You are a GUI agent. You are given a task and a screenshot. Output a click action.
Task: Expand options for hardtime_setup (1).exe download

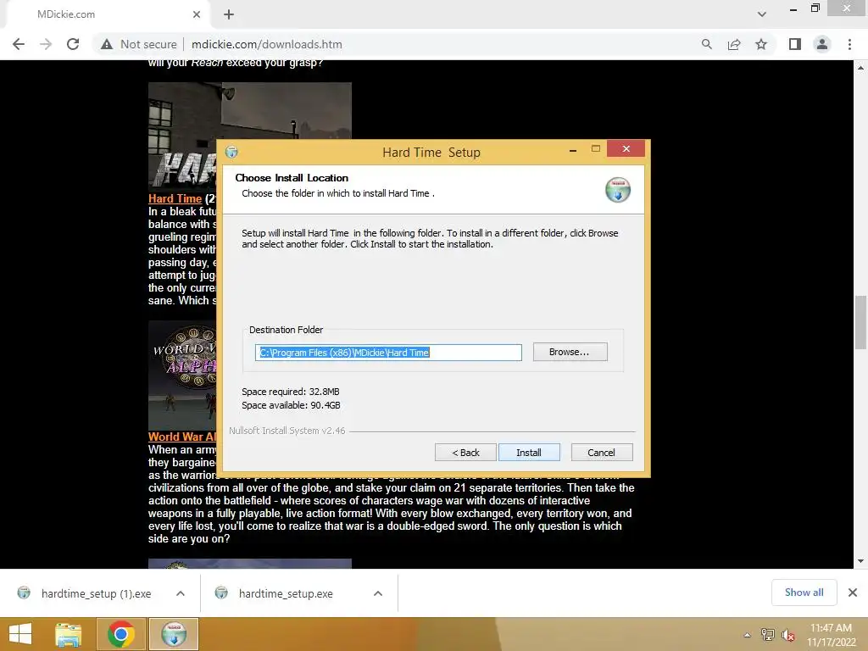(181, 593)
